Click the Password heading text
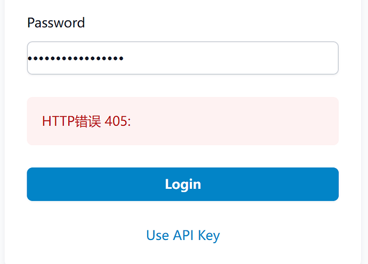The width and height of the screenshot is (368, 264). pyautogui.click(x=56, y=23)
